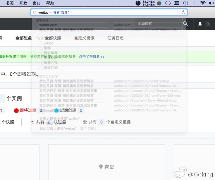The image size is (215, 180).
Task: Open history entry home?wvr=5&lf=reg
Action: [x=111, y=96]
